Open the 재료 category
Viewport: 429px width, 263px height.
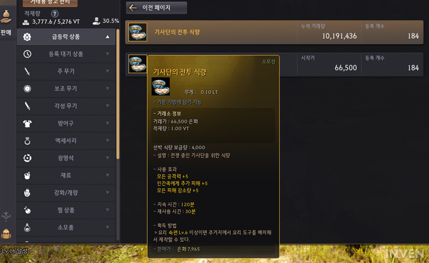(x=66, y=176)
